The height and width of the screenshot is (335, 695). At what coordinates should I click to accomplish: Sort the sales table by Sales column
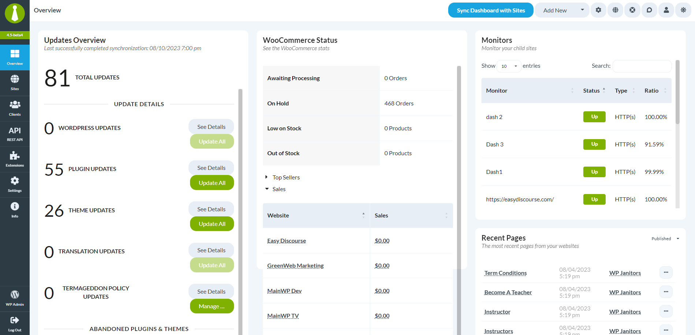(x=411, y=216)
